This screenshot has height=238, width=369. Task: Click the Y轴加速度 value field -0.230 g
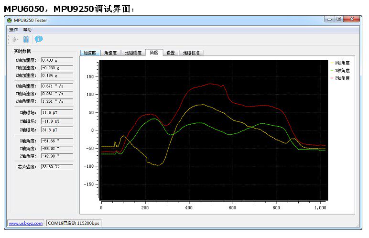(57, 68)
